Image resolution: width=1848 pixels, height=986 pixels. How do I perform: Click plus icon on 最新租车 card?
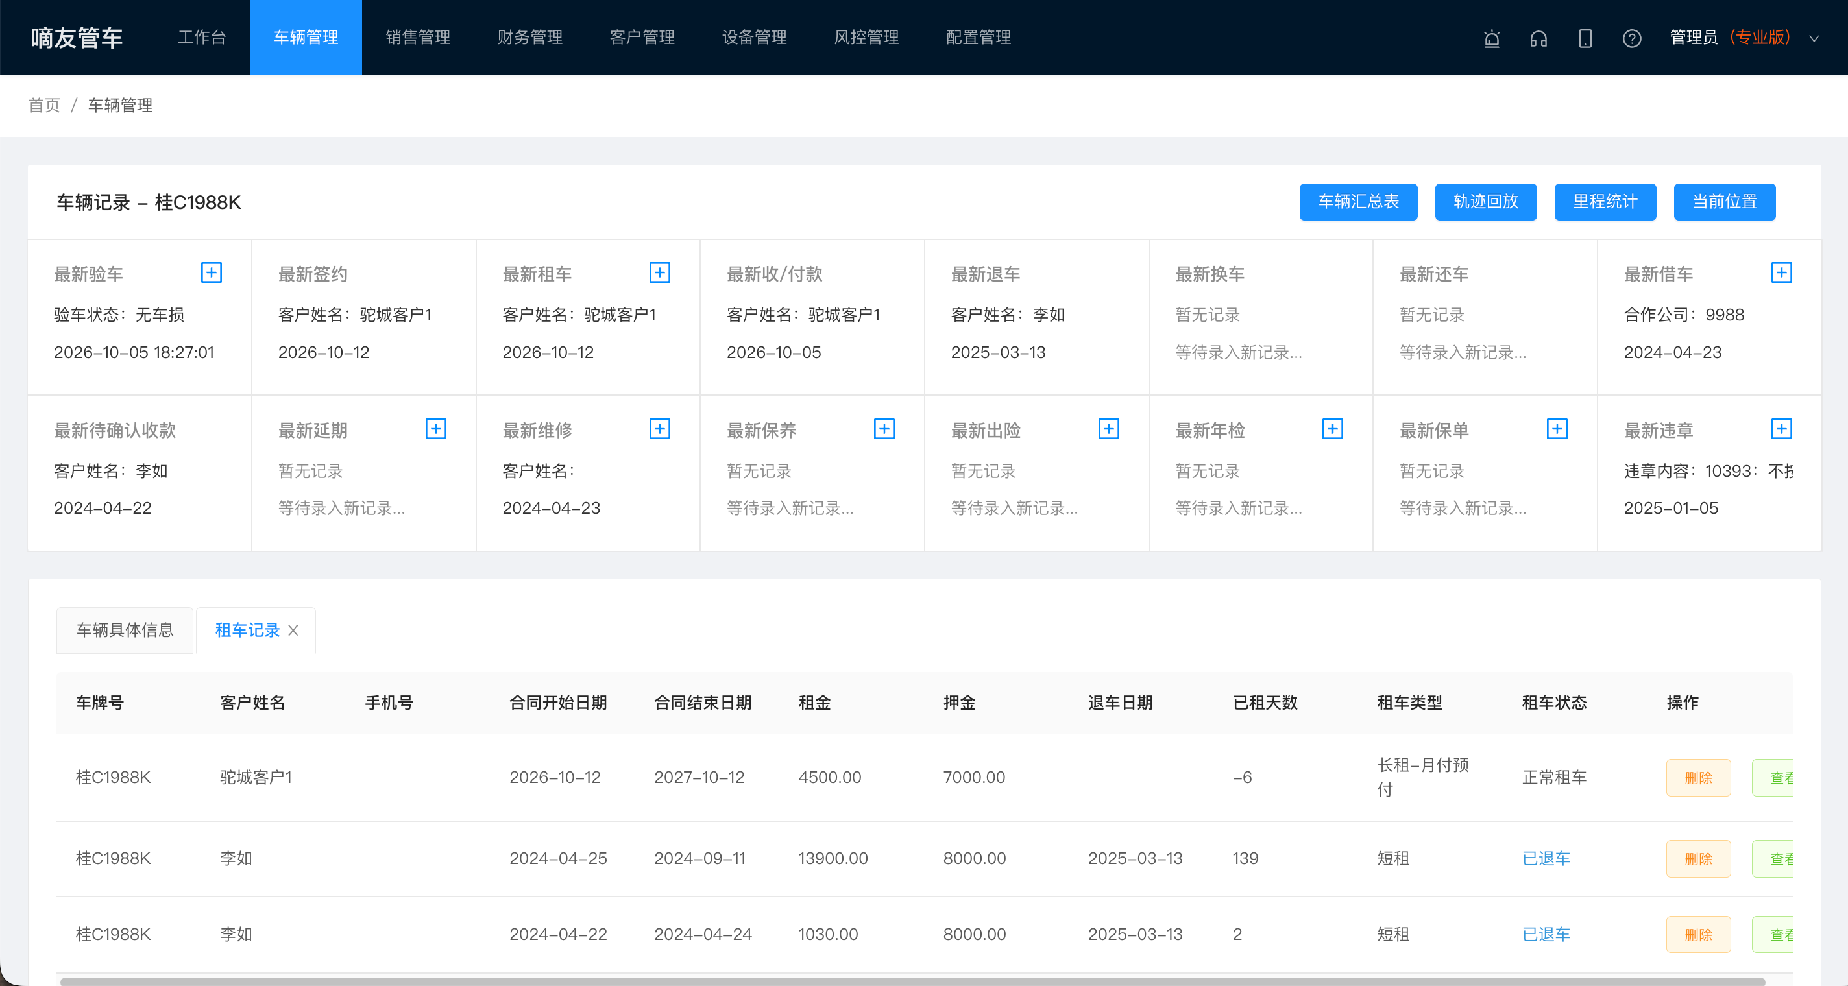click(x=659, y=272)
